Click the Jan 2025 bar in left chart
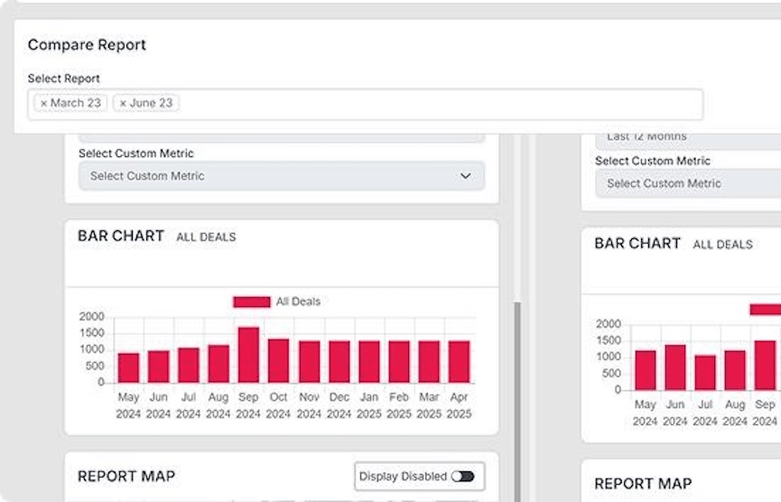The height and width of the screenshot is (502, 781). pos(369,361)
